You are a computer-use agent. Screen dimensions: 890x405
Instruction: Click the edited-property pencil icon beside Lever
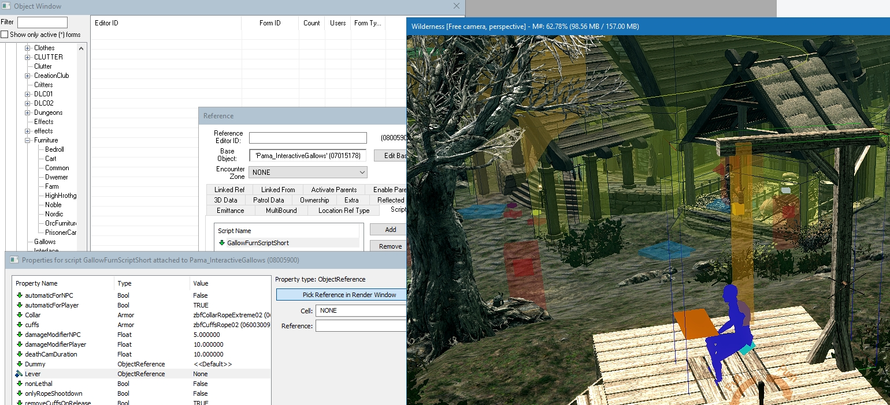click(x=19, y=374)
